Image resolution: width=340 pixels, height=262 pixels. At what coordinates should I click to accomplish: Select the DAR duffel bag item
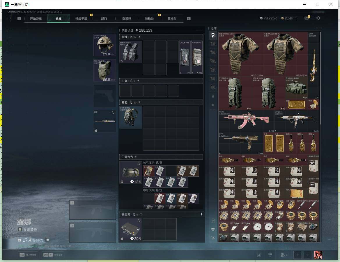click(x=297, y=88)
